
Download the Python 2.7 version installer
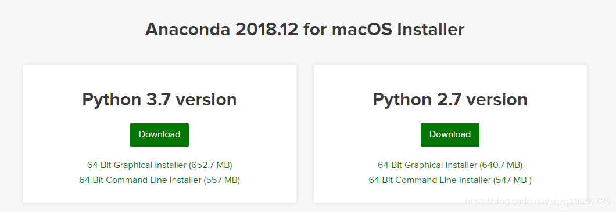[450, 135]
